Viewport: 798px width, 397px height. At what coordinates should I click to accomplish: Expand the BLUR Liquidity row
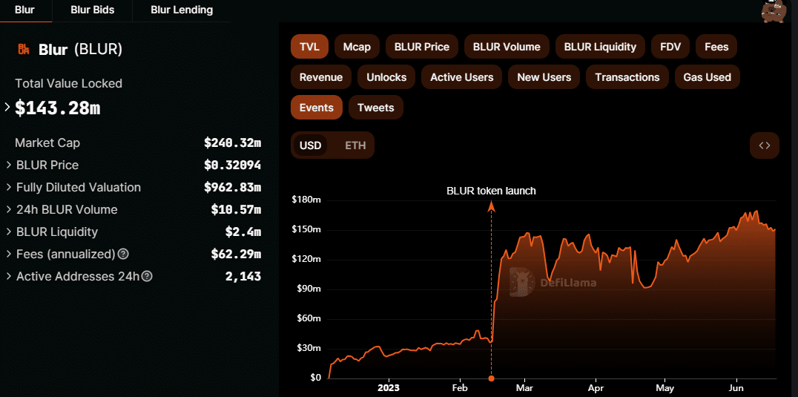[9, 232]
